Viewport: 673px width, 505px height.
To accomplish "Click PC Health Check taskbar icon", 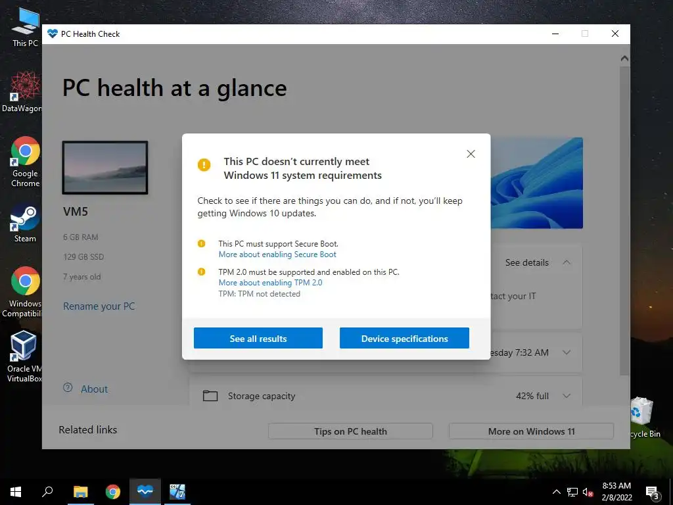I will [x=145, y=492].
